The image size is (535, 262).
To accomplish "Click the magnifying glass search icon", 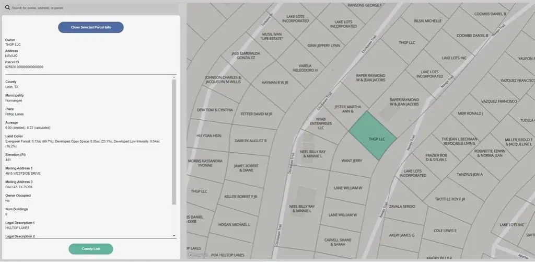I will tap(8, 7).
